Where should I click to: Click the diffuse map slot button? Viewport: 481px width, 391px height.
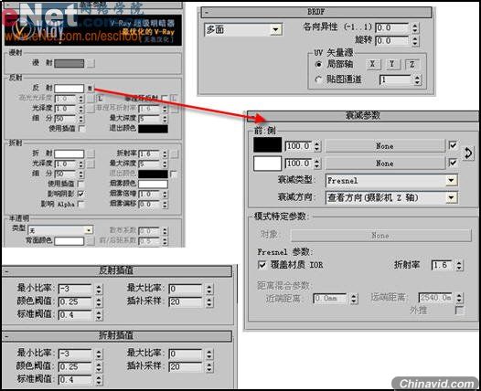point(91,63)
